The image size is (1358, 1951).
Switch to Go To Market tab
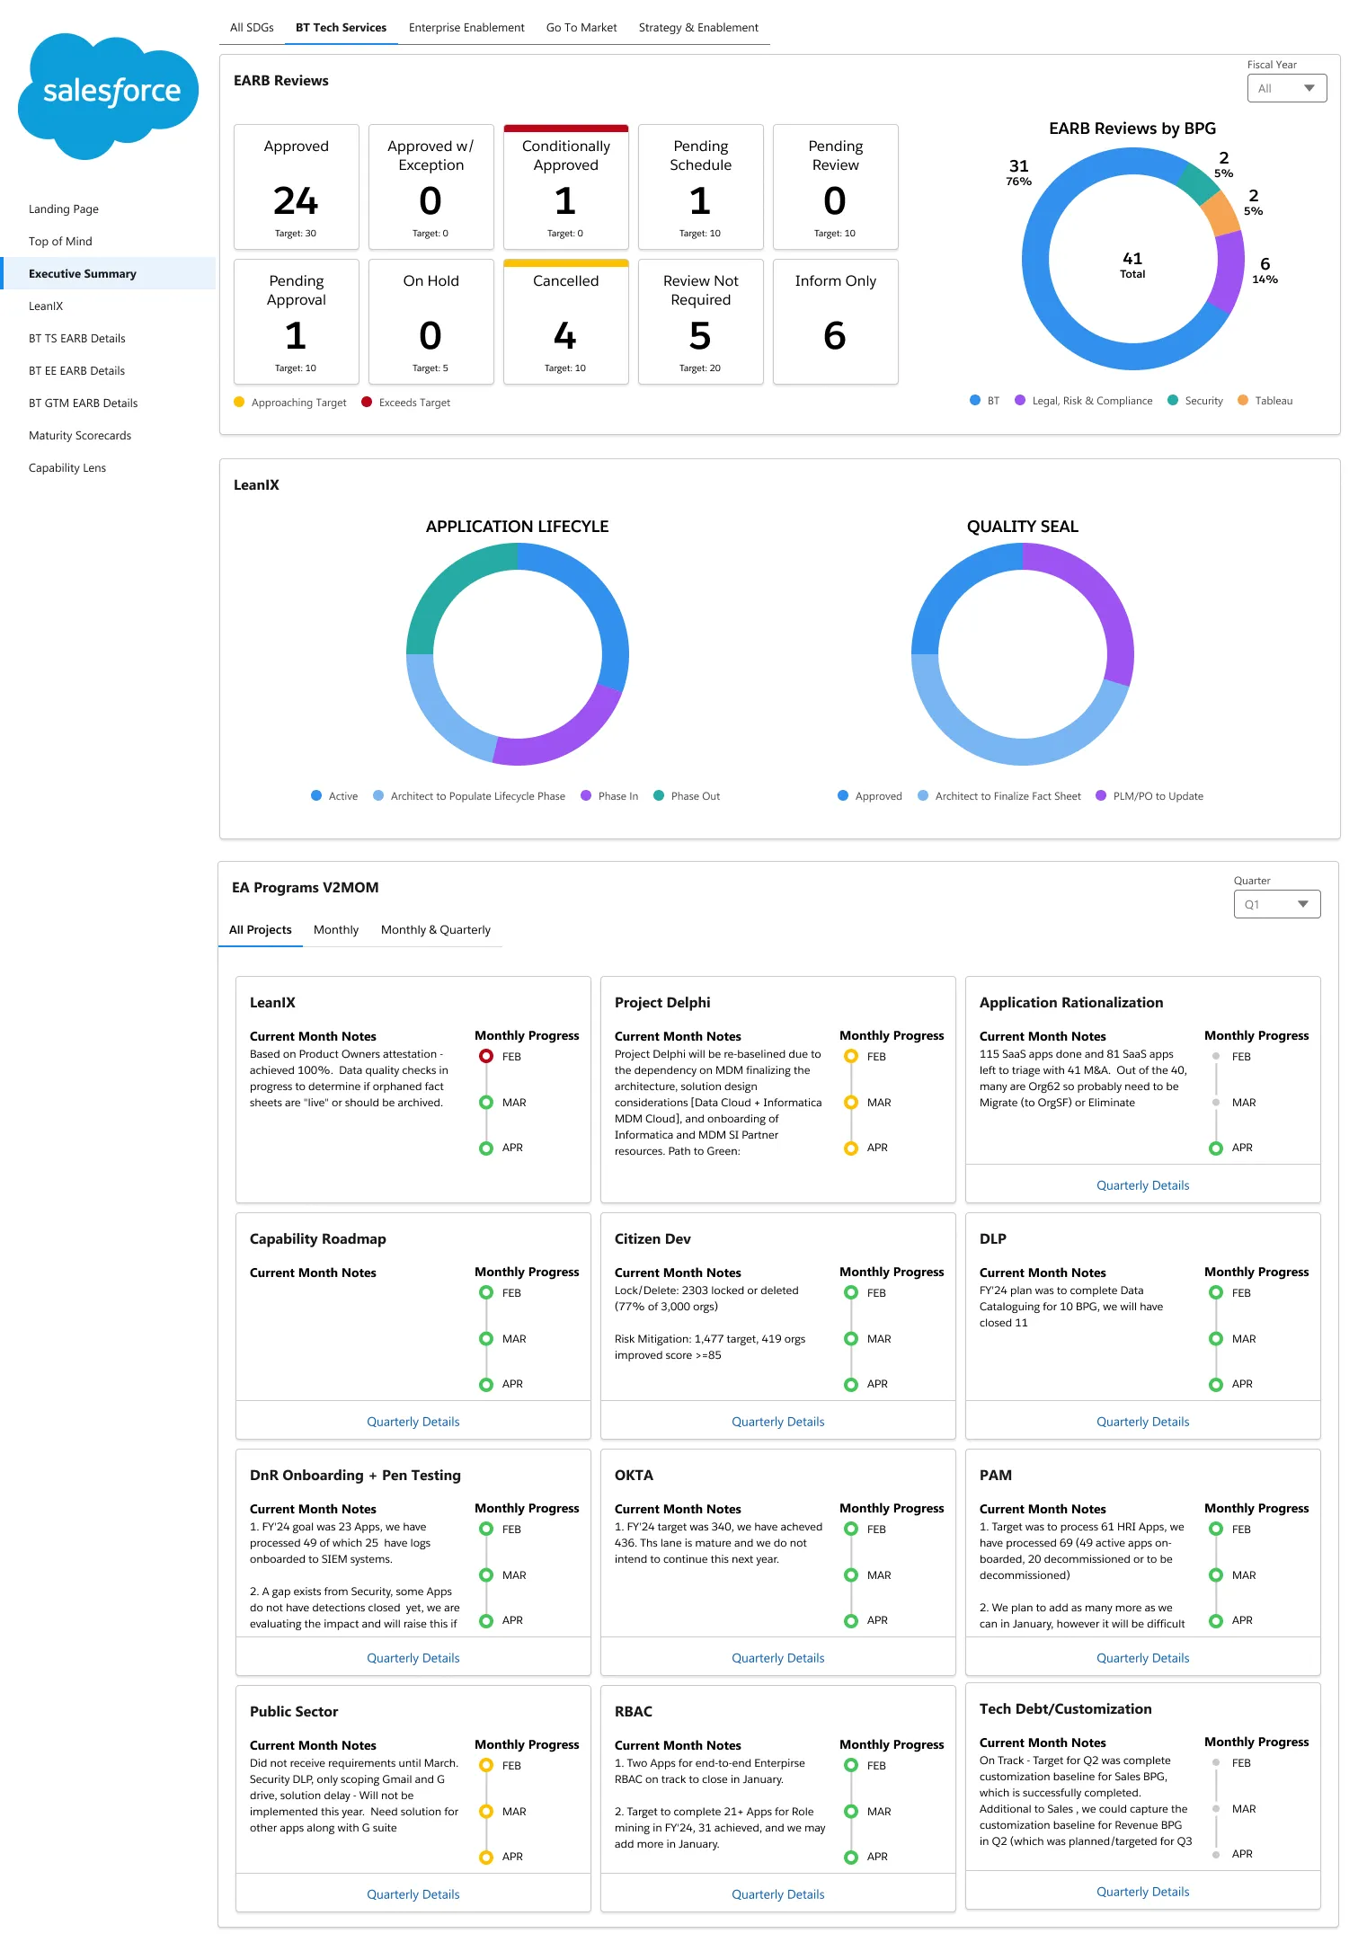581,28
